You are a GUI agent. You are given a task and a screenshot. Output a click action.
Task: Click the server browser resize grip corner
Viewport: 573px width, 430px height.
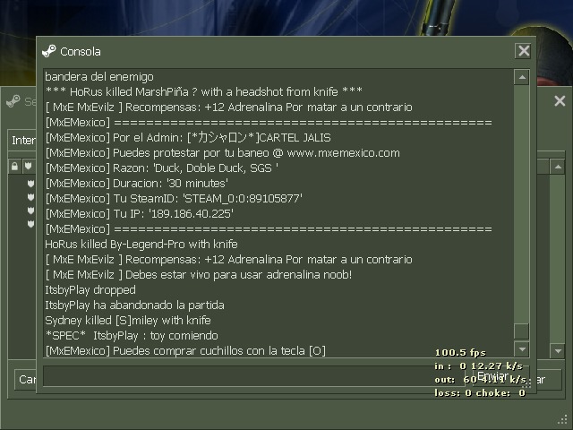click(563, 420)
